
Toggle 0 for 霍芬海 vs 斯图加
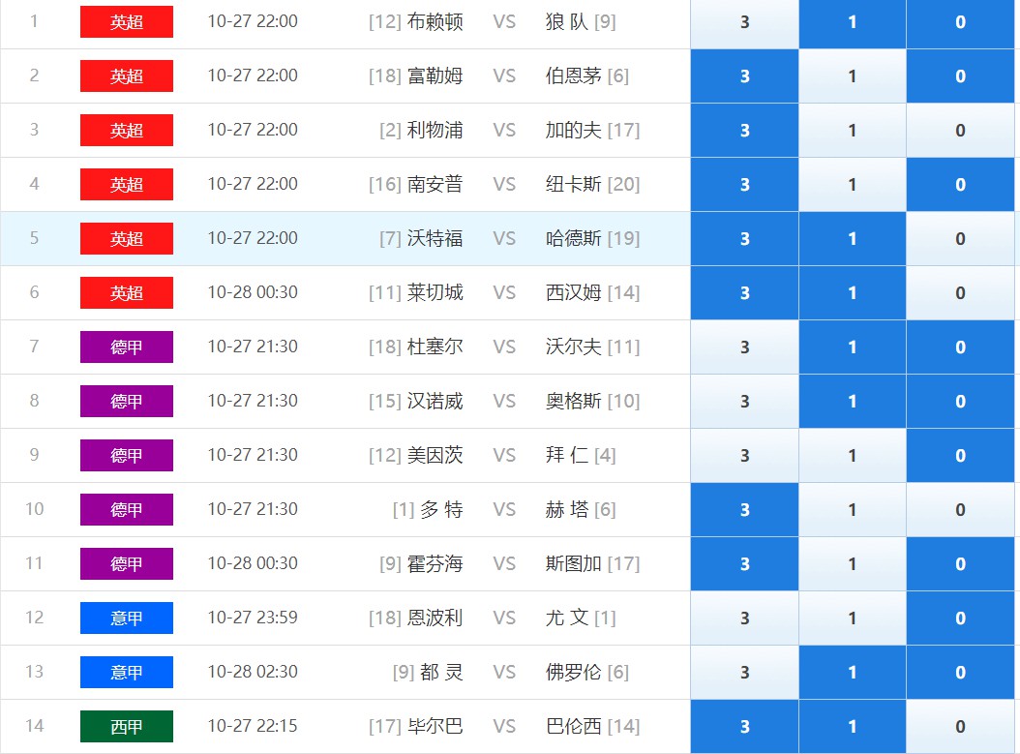[x=960, y=564]
